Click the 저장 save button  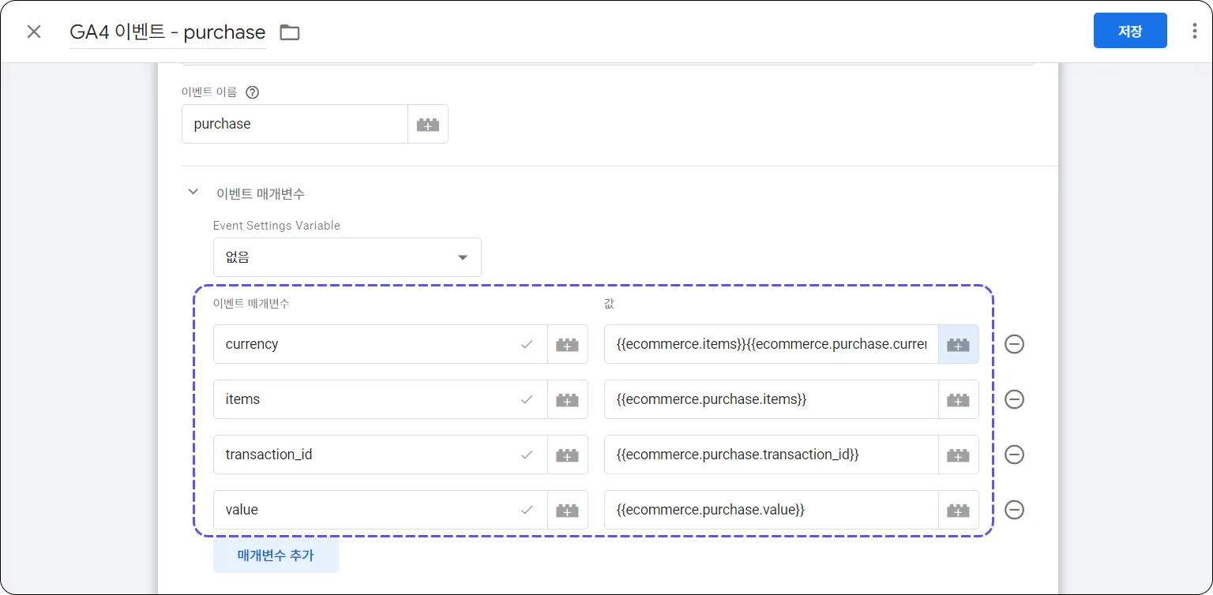(x=1129, y=31)
